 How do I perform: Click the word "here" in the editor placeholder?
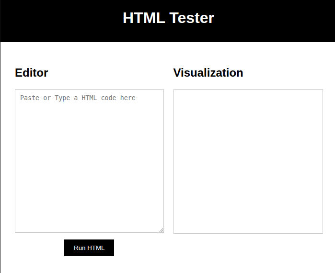128,98
